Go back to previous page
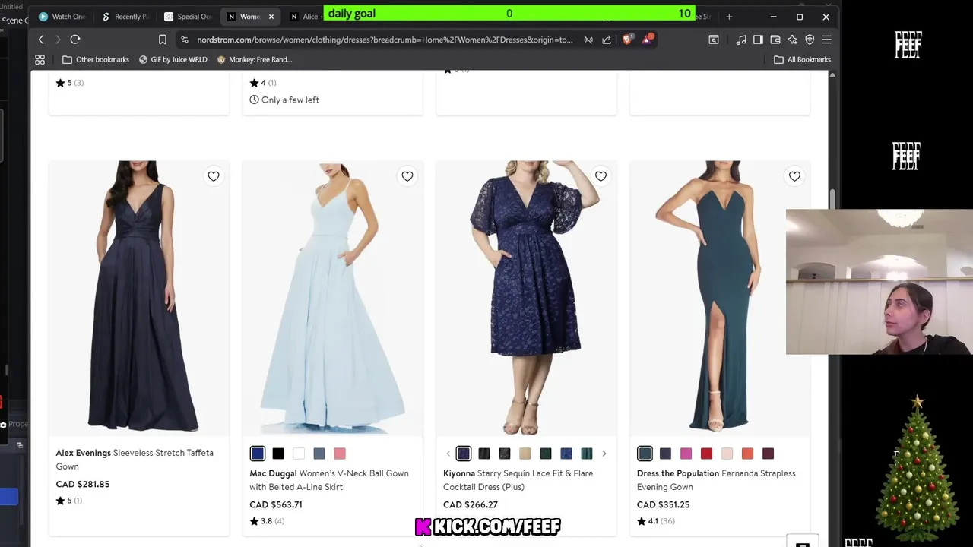The height and width of the screenshot is (547, 973). pyautogui.click(x=41, y=40)
